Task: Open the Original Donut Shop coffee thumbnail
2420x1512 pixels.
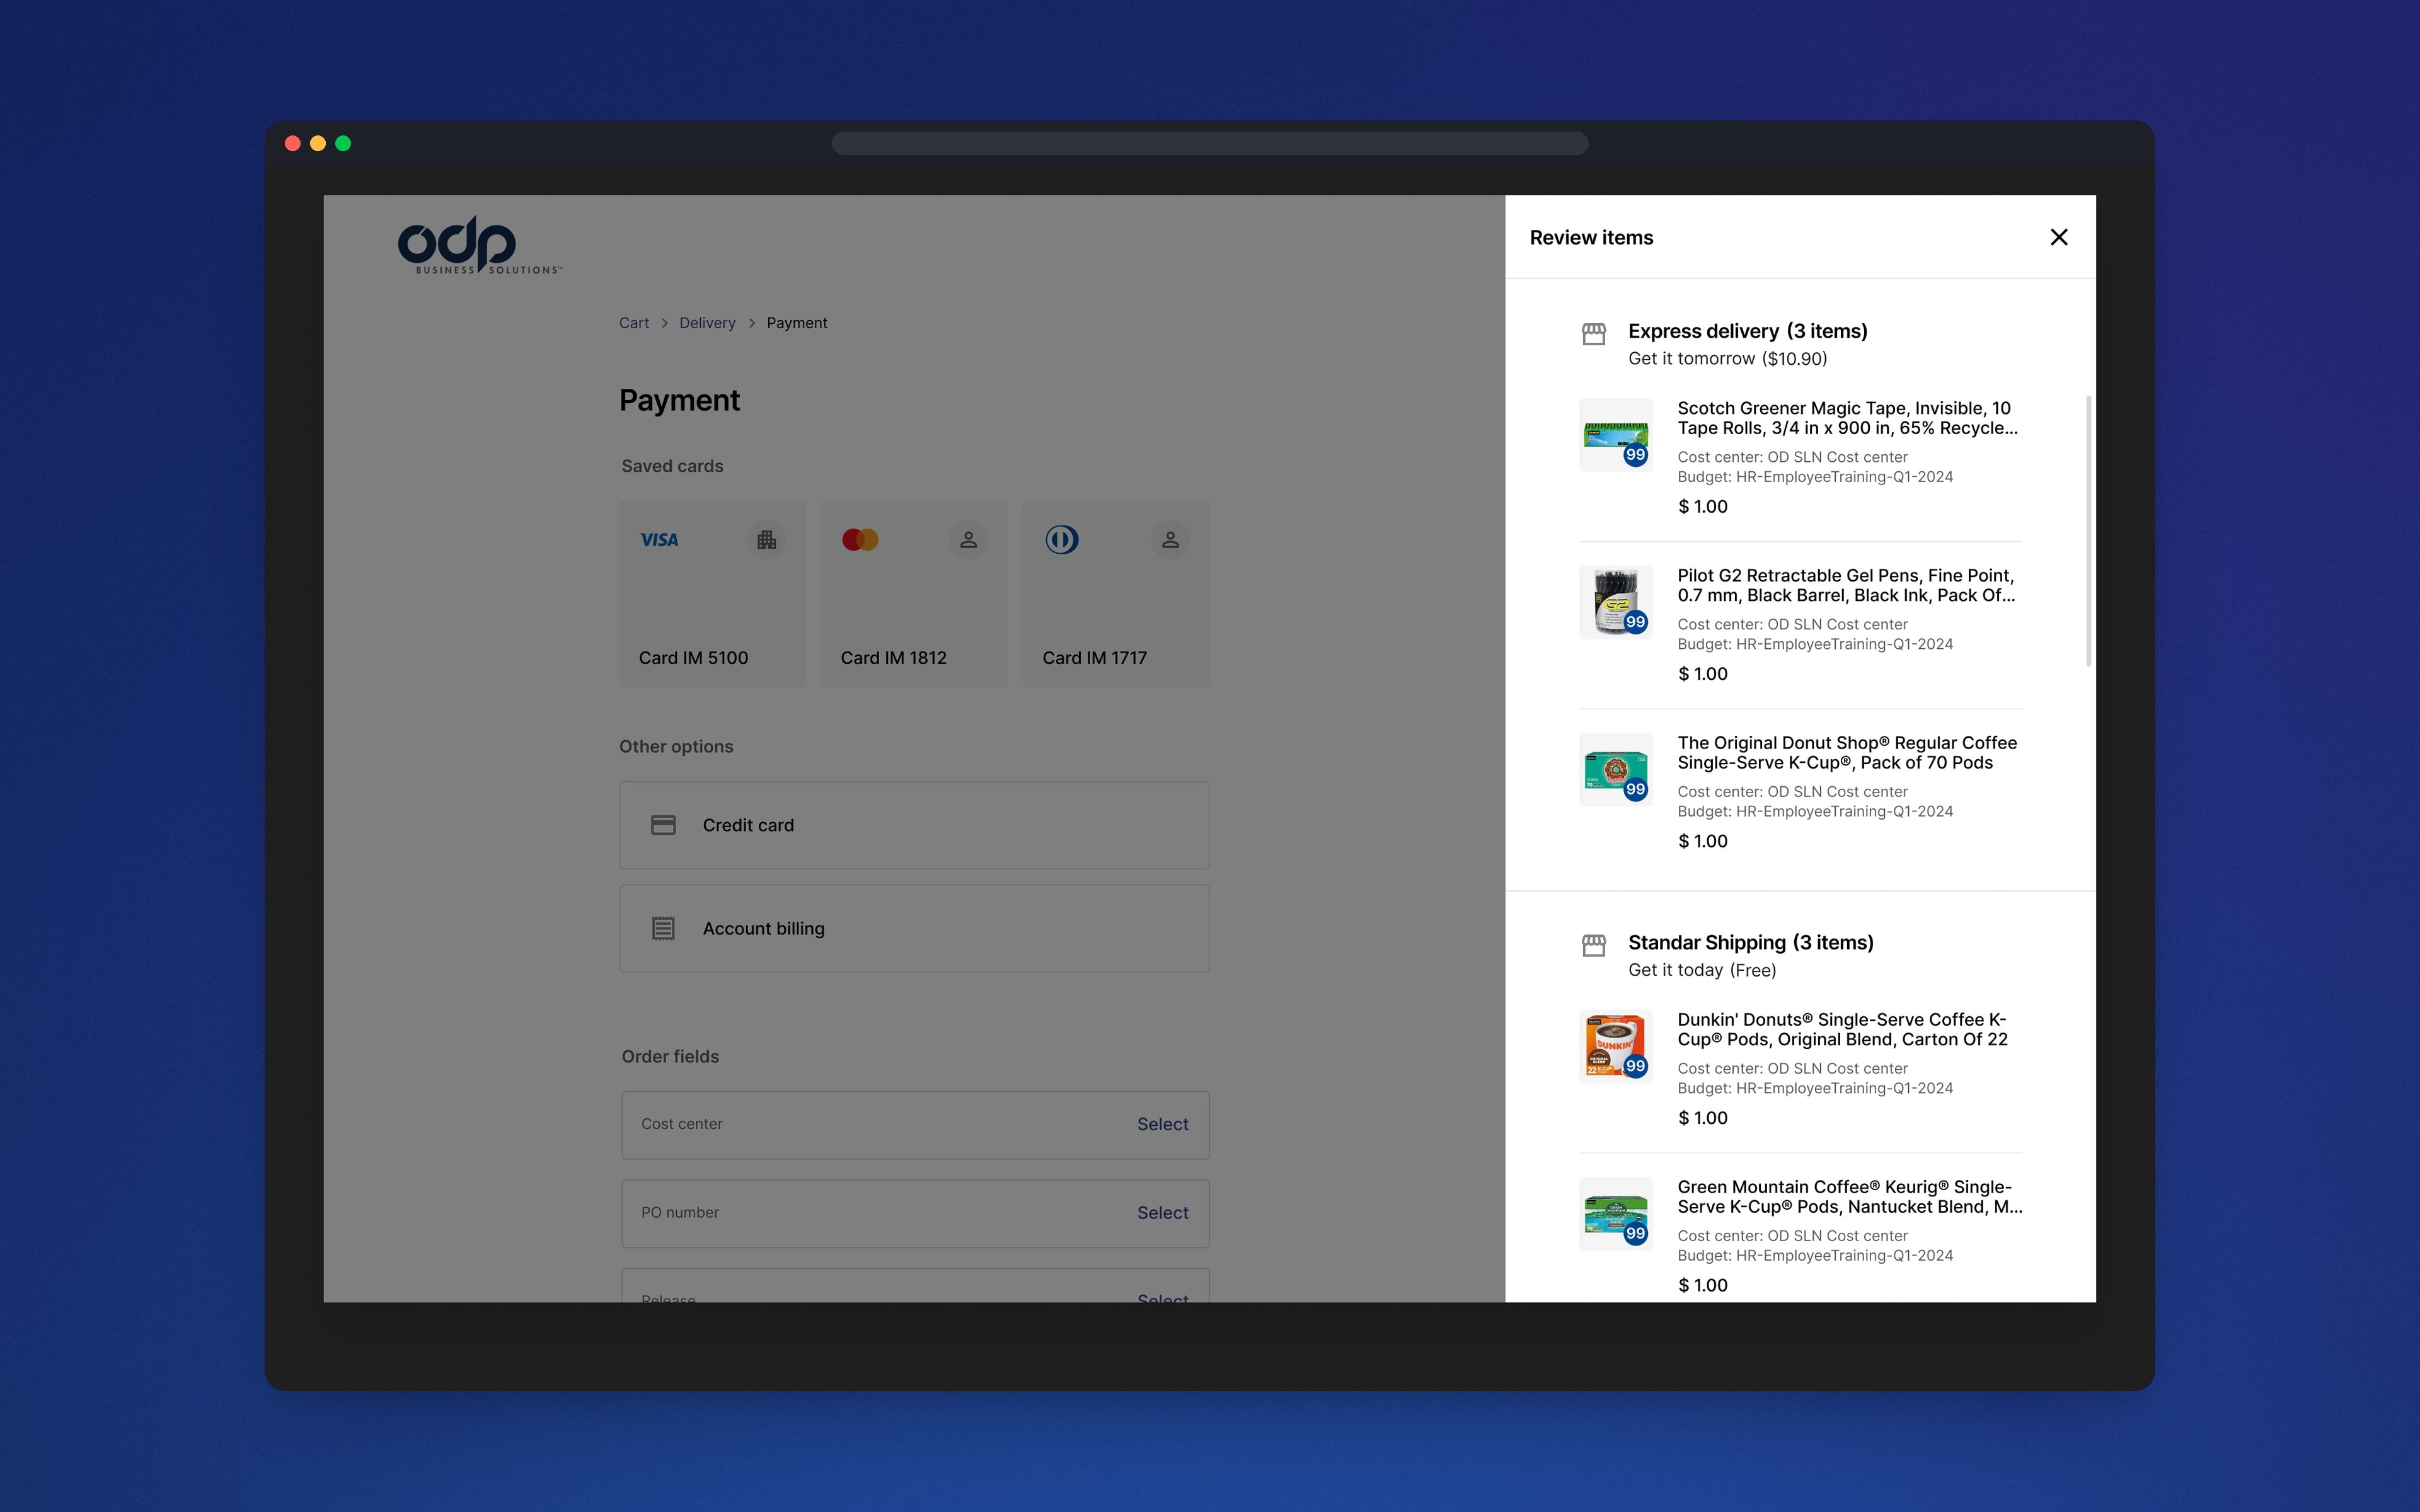Action: (x=1615, y=769)
